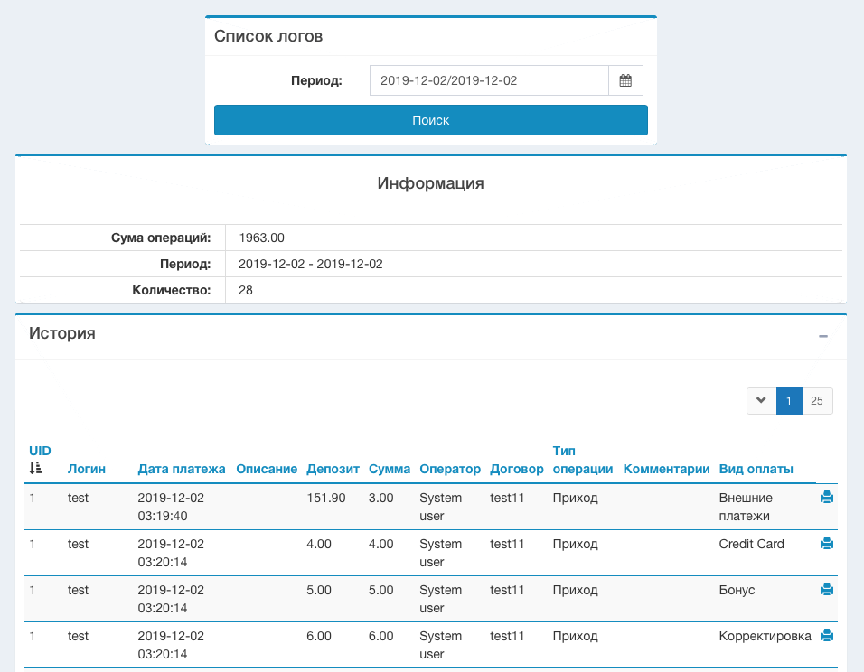Go to page 1 of results
The image size is (864, 672).
click(x=789, y=401)
